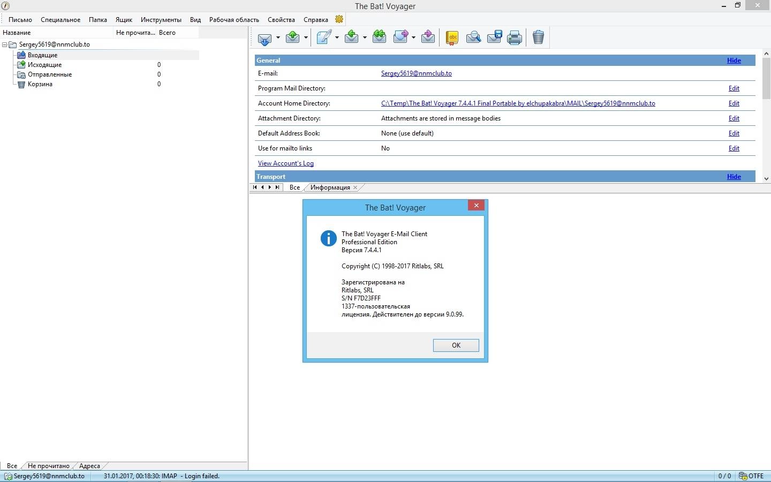Open the Ящик menu
This screenshot has width=771, height=482.
[124, 20]
